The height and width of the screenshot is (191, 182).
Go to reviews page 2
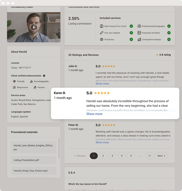click(103, 156)
